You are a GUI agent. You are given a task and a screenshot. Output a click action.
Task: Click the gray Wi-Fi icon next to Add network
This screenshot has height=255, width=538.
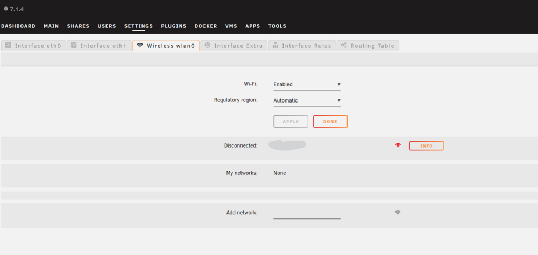(x=398, y=212)
